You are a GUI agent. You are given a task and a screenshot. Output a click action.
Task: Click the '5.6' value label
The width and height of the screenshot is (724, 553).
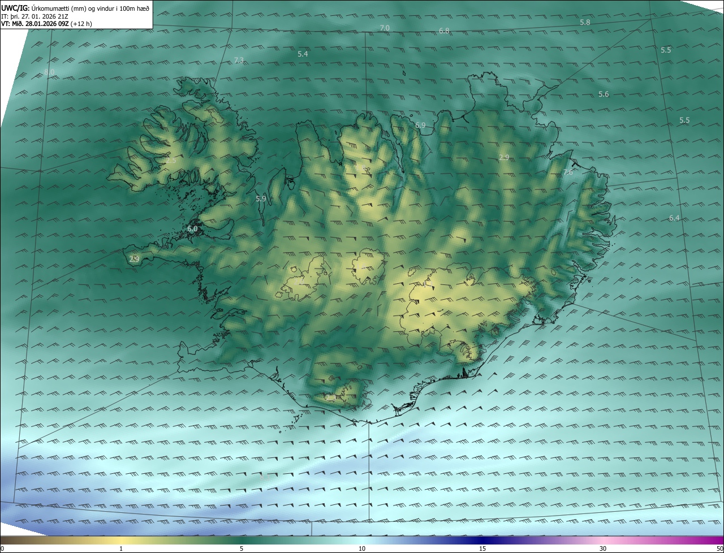[x=604, y=94]
